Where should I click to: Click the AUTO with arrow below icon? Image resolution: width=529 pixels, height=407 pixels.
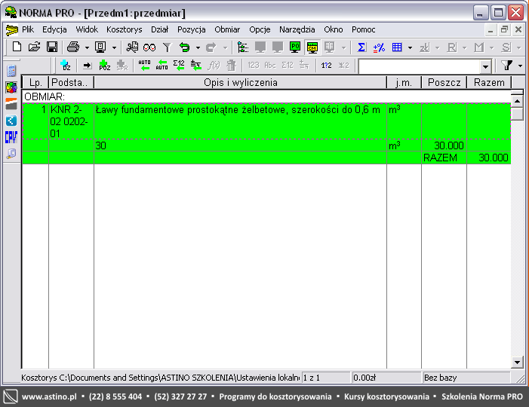144,65
